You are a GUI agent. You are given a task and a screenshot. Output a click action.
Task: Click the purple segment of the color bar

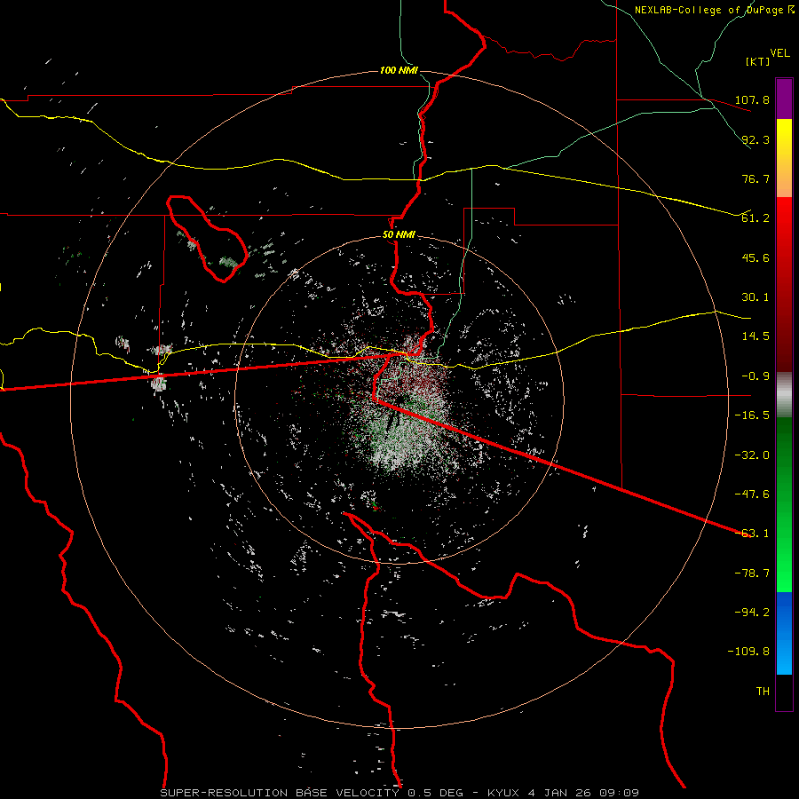coord(784,99)
